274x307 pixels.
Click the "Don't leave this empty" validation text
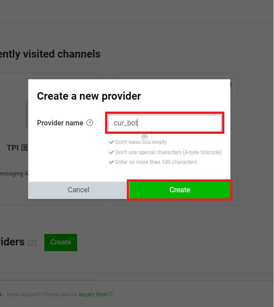coord(141,142)
